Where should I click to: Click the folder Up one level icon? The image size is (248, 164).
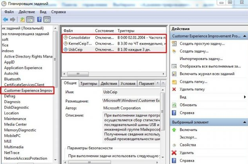[x=22, y=20]
